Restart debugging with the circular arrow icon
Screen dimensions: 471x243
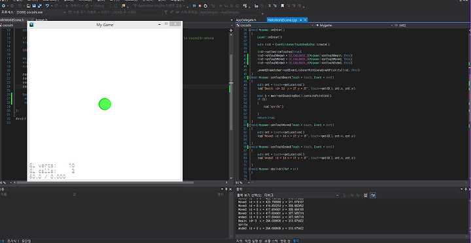(205, 6)
